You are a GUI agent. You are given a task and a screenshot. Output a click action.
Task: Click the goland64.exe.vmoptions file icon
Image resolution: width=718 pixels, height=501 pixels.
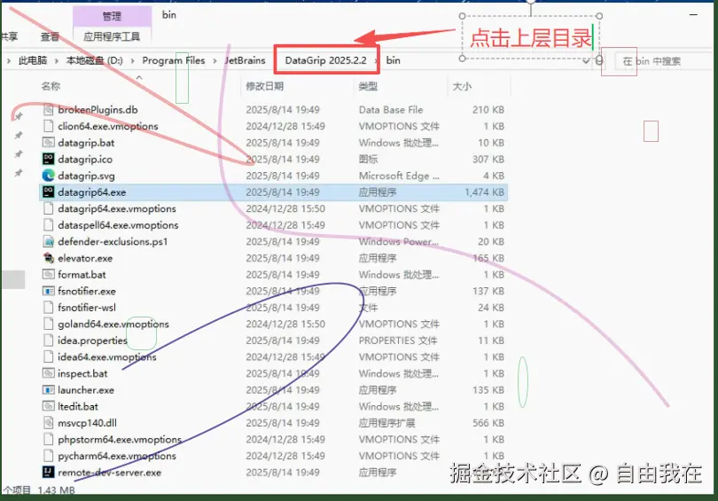coord(48,324)
